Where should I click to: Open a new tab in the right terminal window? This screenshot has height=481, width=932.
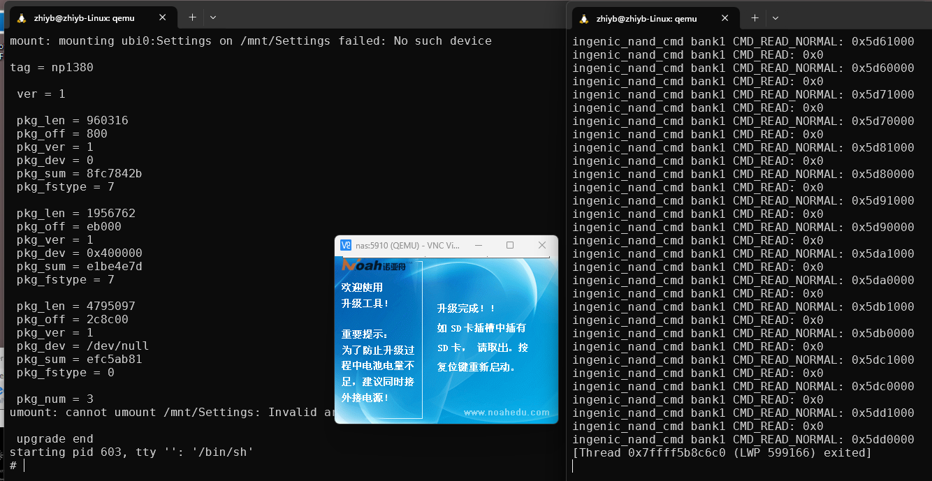[755, 18]
